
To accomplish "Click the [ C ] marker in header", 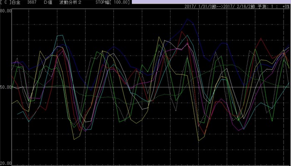I will click(x=6, y=2).
